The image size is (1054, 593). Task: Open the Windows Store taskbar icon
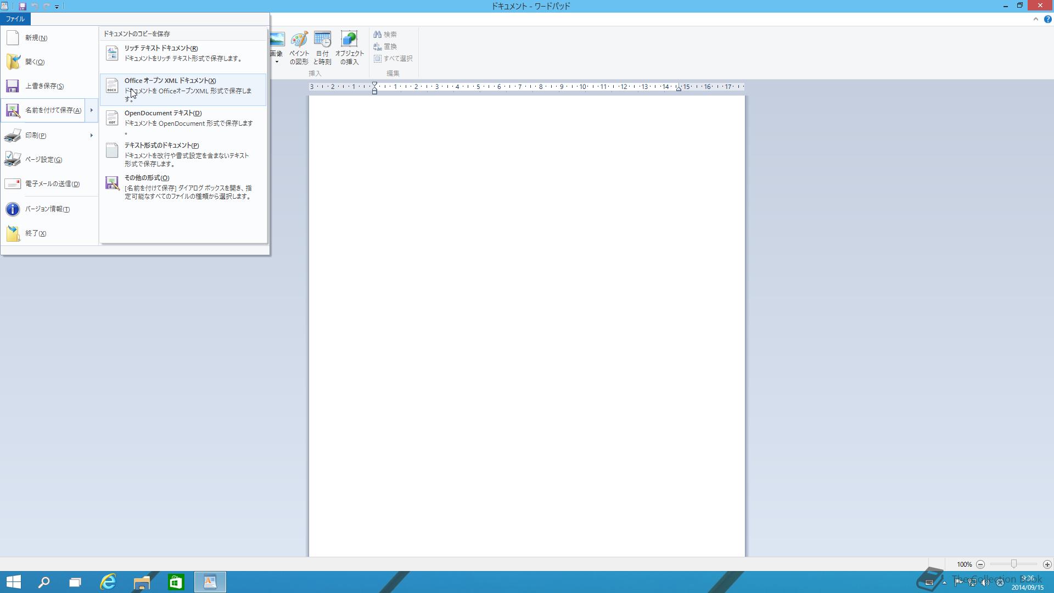click(x=176, y=582)
